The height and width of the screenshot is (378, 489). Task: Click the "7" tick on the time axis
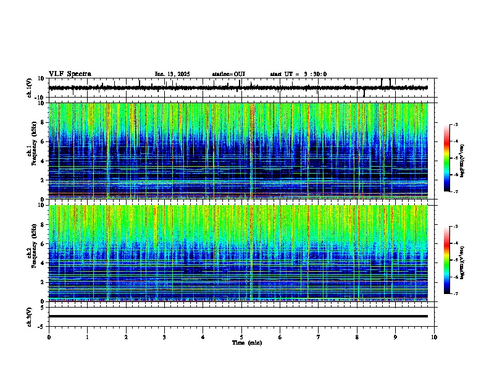pyautogui.click(x=319, y=337)
